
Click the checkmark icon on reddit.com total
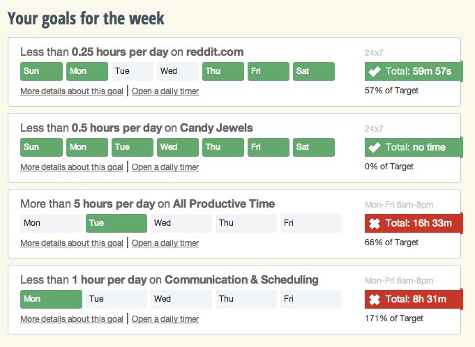point(375,71)
